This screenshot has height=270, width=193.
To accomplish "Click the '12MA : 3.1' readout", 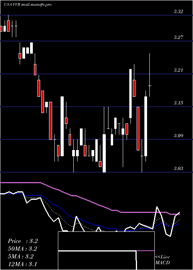I will [x=22, y=264].
